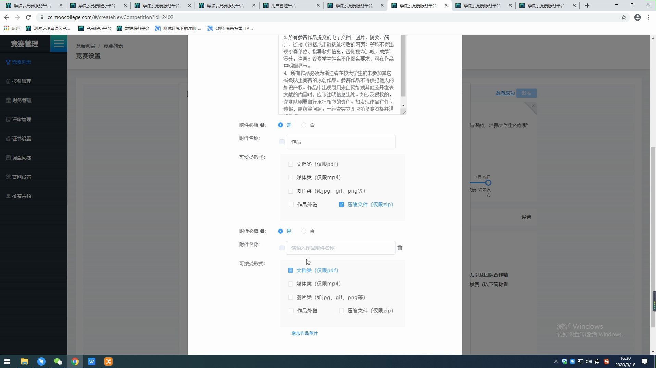Select 否 for second 附件必填
656x368 pixels.
tap(304, 231)
